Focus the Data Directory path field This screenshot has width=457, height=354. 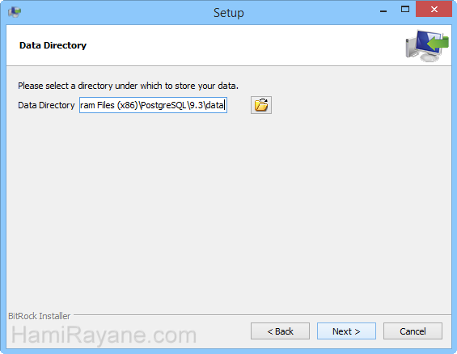click(x=153, y=105)
